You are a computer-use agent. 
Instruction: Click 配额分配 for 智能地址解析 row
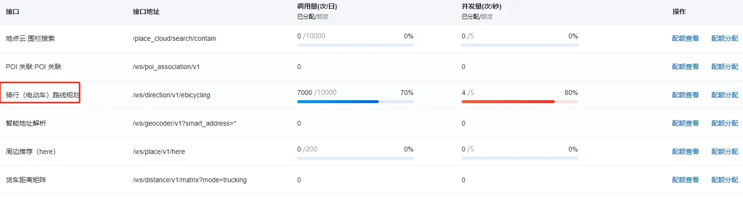click(x=724, y=123)
